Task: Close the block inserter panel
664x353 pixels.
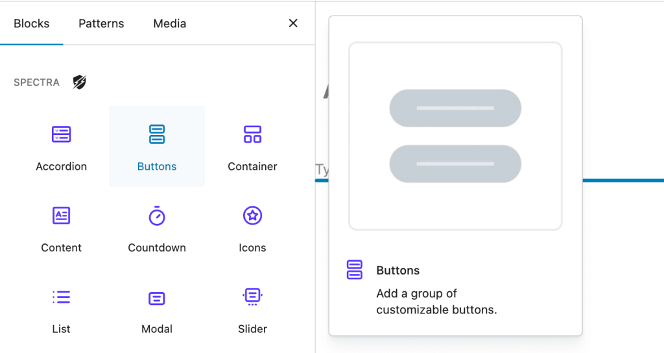Action: click(x=293, y=23)
